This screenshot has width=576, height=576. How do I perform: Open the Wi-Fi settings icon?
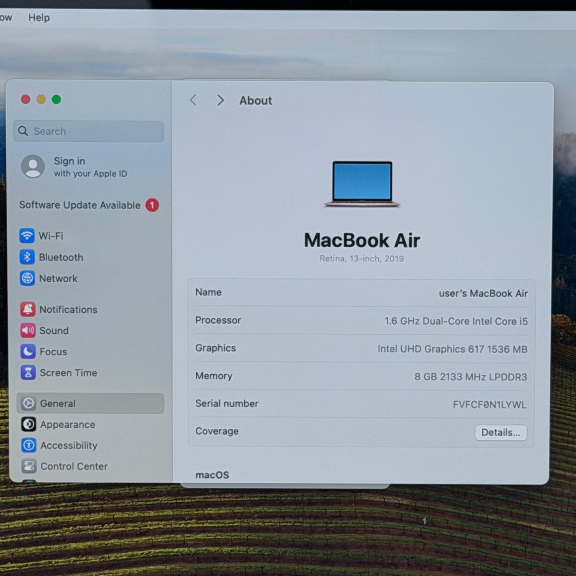coord(27,235)
